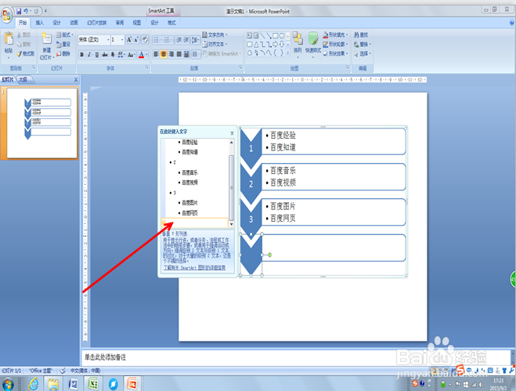Undo the last action in Quick Access toolbar
516x391 pixels.
click(x=26, y=12)
